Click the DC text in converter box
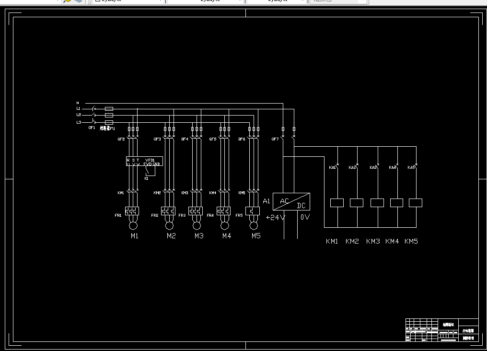487x351 pixels. [x=301, y=206]
